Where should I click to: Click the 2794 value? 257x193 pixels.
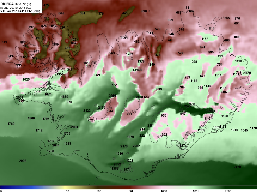(211, 111)
